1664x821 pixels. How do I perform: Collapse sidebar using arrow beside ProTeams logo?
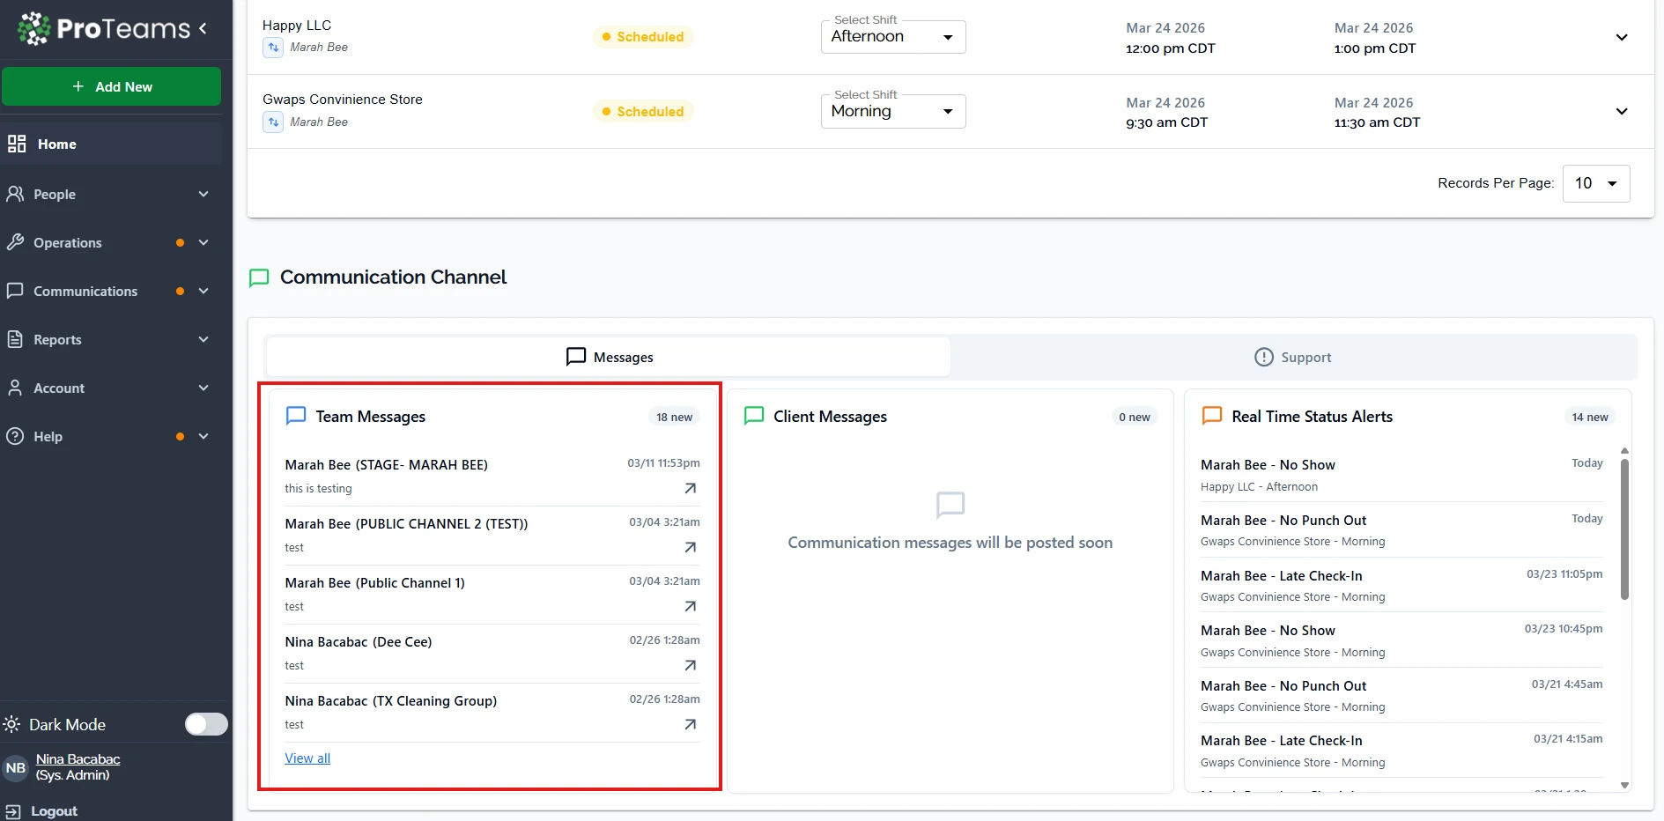coord(203,28)
